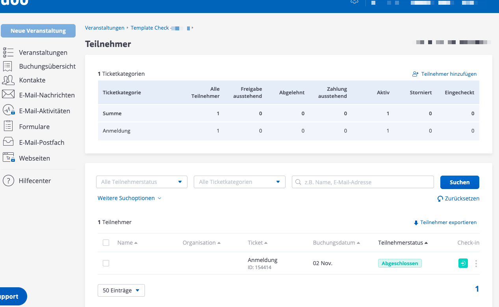499x307 pixels.
Task: Change the 50 Einträge page size dropdown
Action: pos(121,290)
